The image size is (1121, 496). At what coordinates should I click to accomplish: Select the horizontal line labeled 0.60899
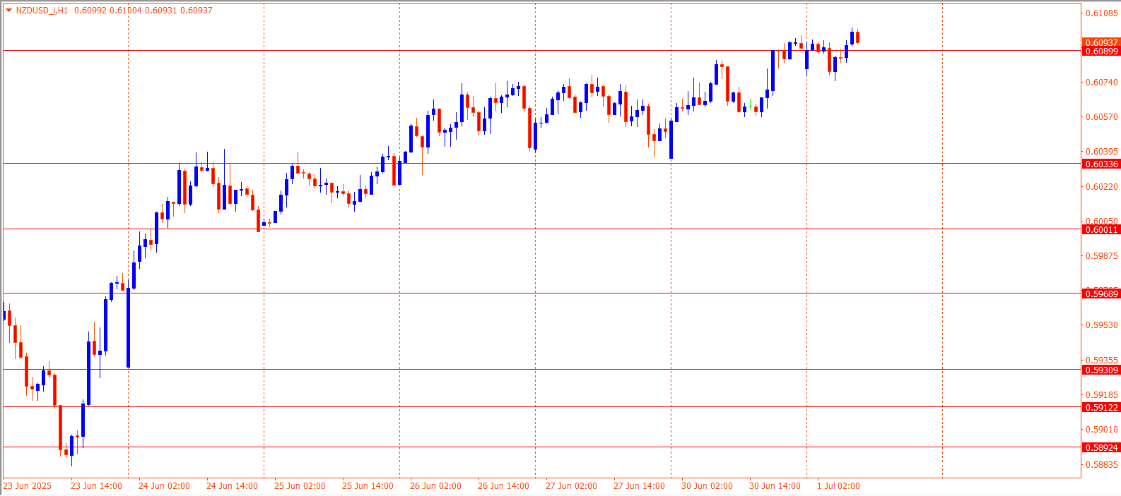[x=541, y=50]
